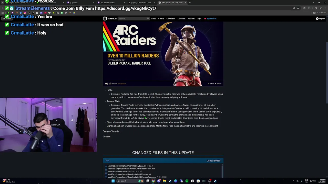Click the -74 change count badge
The width and height of the screenshot is (328, 184).
pos(107,160)
